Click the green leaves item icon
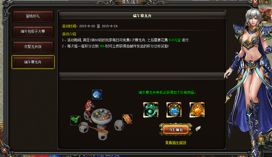 pyautogui.click(x=75, y=121)
